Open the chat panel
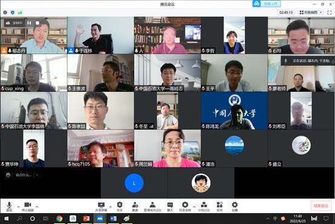This screenshot has width=335, height=224. [x=170, y=206]
